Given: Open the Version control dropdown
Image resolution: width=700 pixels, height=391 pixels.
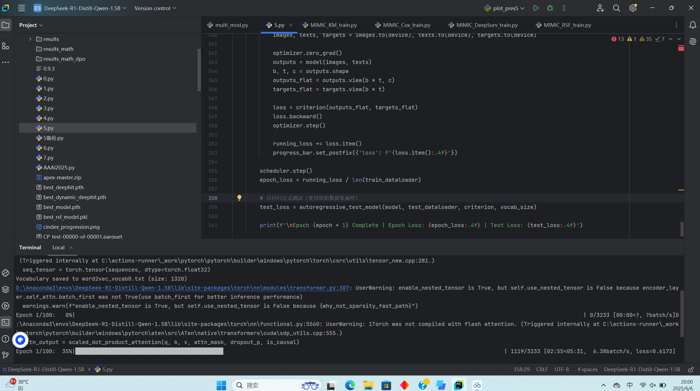Looking at the screenshot, I should (155, 8).
